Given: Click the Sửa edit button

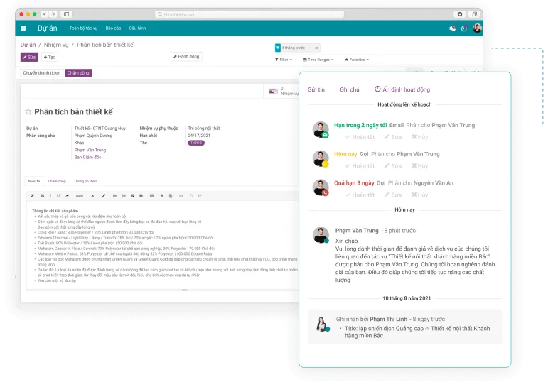Looking at the screenshot, I should (29, 57).
